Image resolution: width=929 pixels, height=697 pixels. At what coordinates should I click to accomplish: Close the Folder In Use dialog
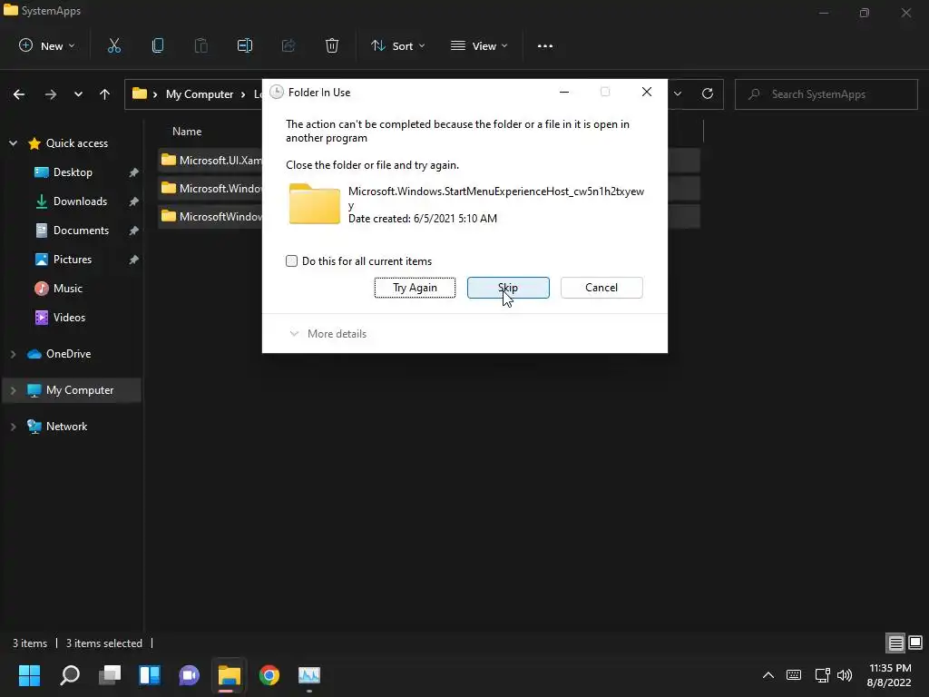click(646, 92)
